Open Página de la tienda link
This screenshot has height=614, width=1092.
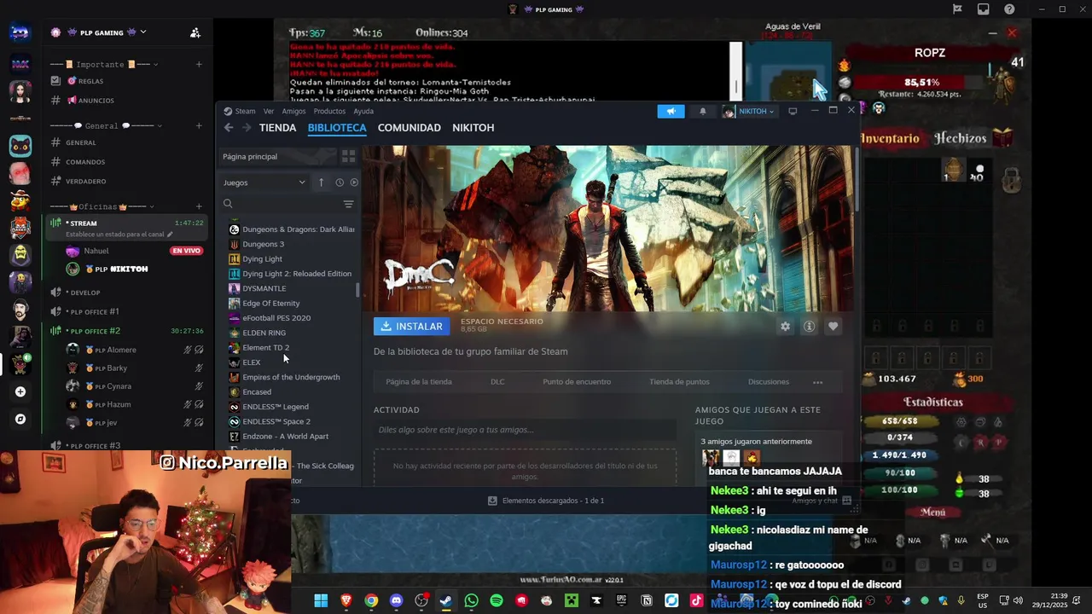click(419, 382)
